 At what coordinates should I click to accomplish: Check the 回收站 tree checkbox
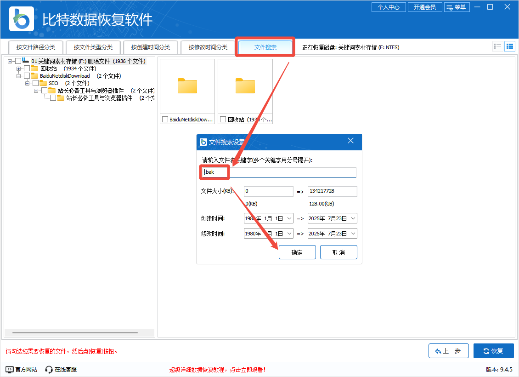pyautogui.click(x=27, y=69)
